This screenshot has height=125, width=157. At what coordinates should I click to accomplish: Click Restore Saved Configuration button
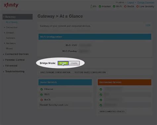click(x=90, y=72)
